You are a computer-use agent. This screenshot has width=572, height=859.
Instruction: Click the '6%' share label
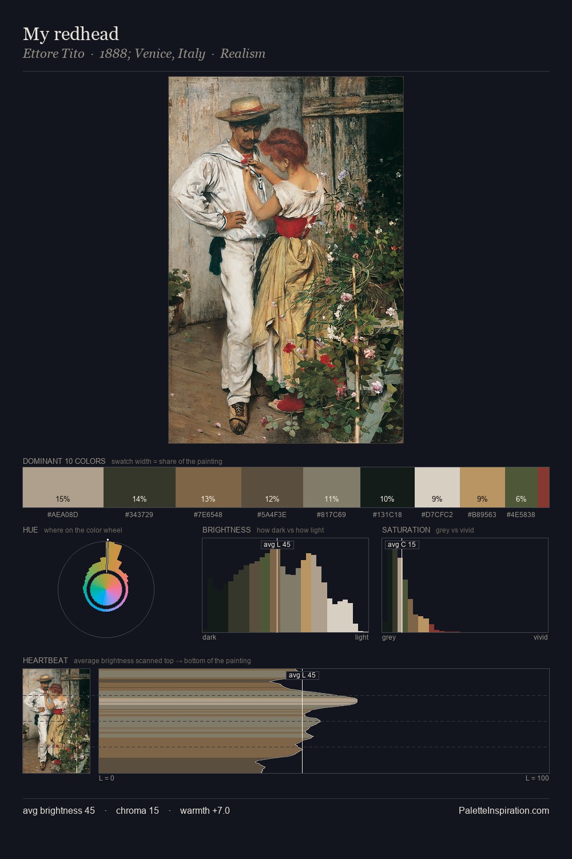click(521, 499)
